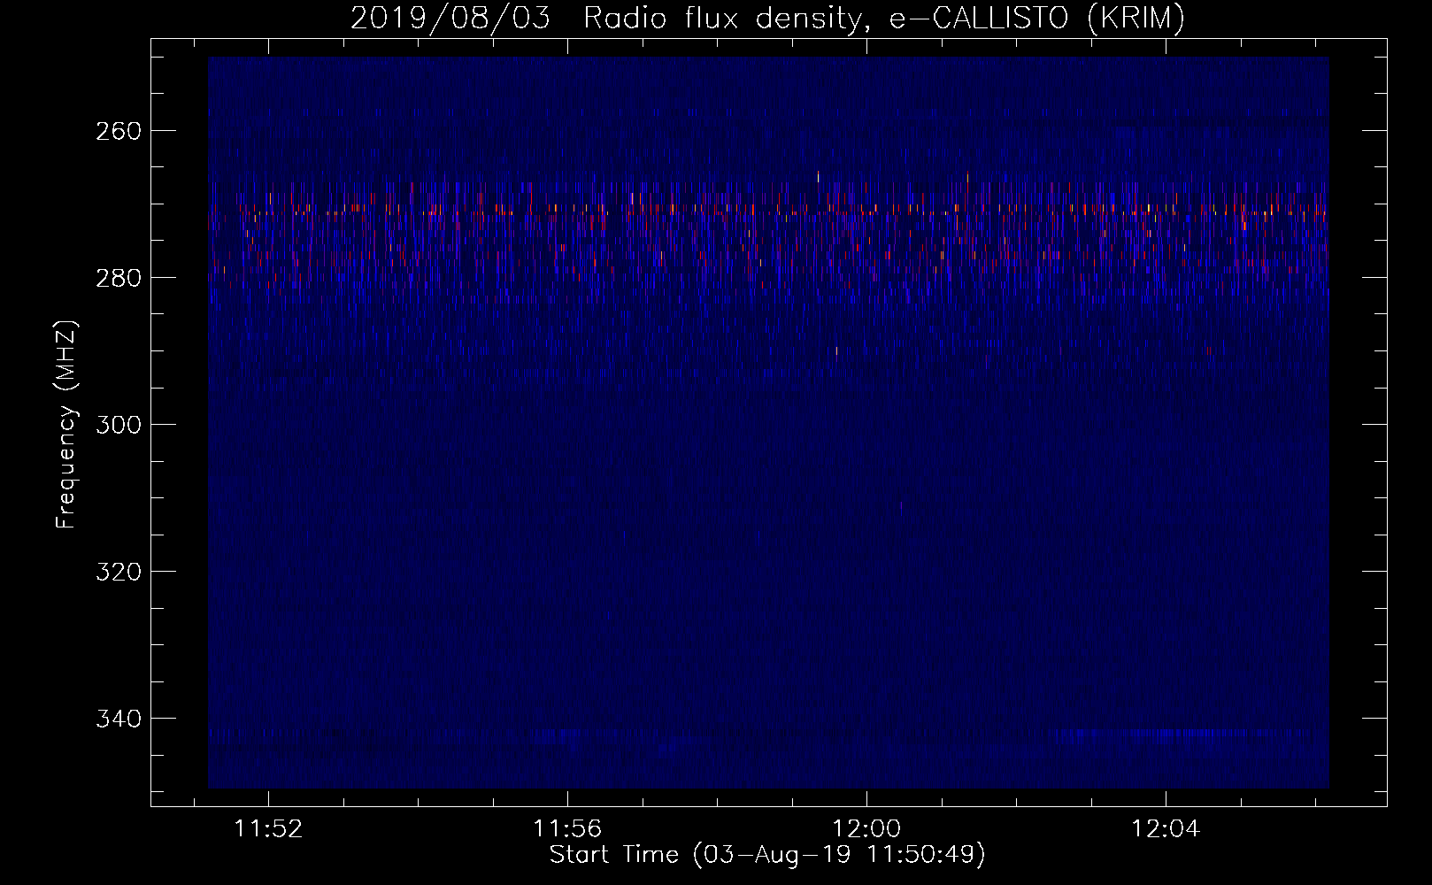Select the 280 frequency tick label
The image size is (1432, 885).
[x=118, y=278]
